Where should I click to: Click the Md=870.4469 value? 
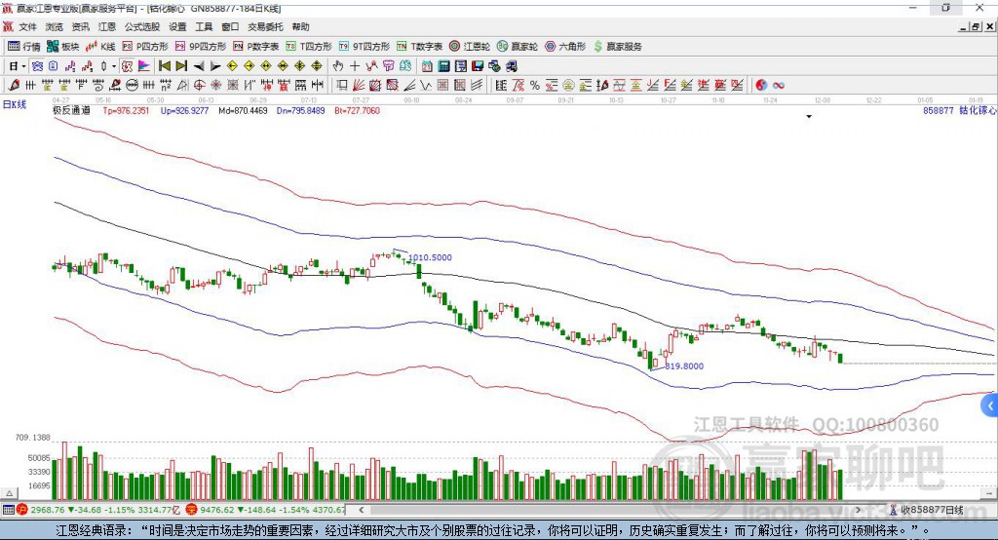pyautogui.click(x=243, y=111)
